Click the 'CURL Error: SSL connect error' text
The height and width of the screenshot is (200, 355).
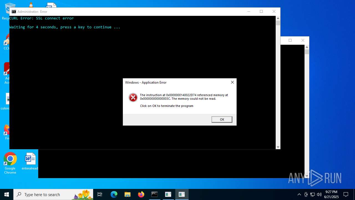point(42,18)
